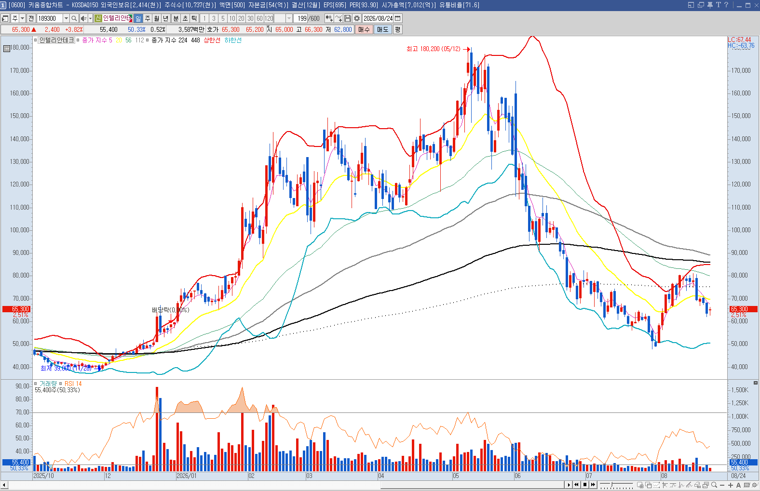Switch to the yearly 년 period
760x491 pixels.
tap(166, 18)
